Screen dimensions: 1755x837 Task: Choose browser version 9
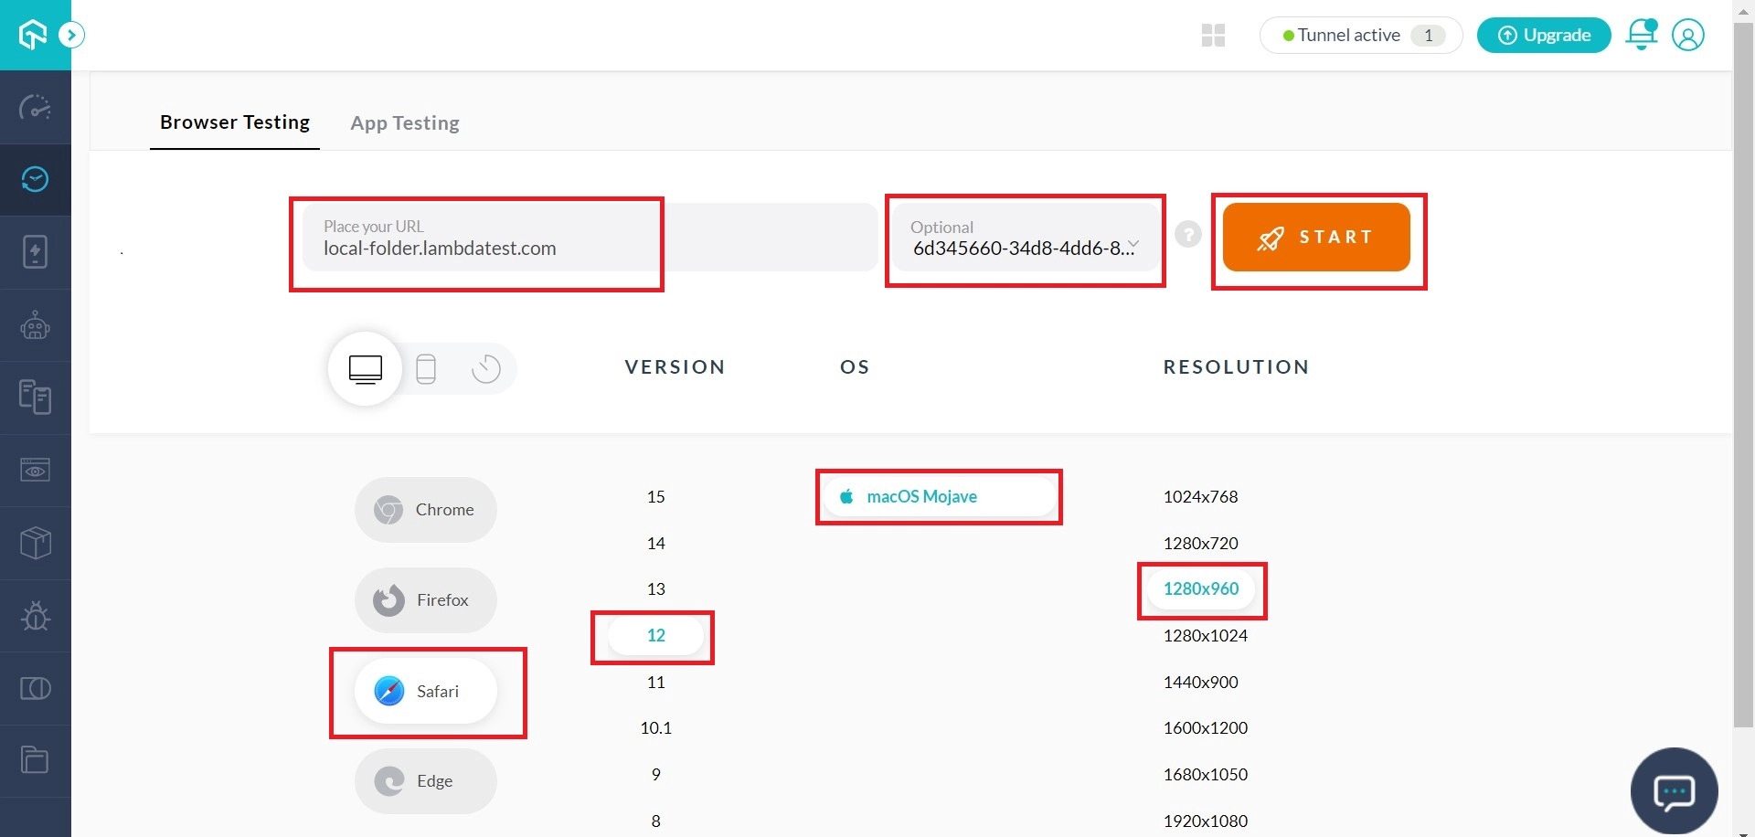(656, 775)
